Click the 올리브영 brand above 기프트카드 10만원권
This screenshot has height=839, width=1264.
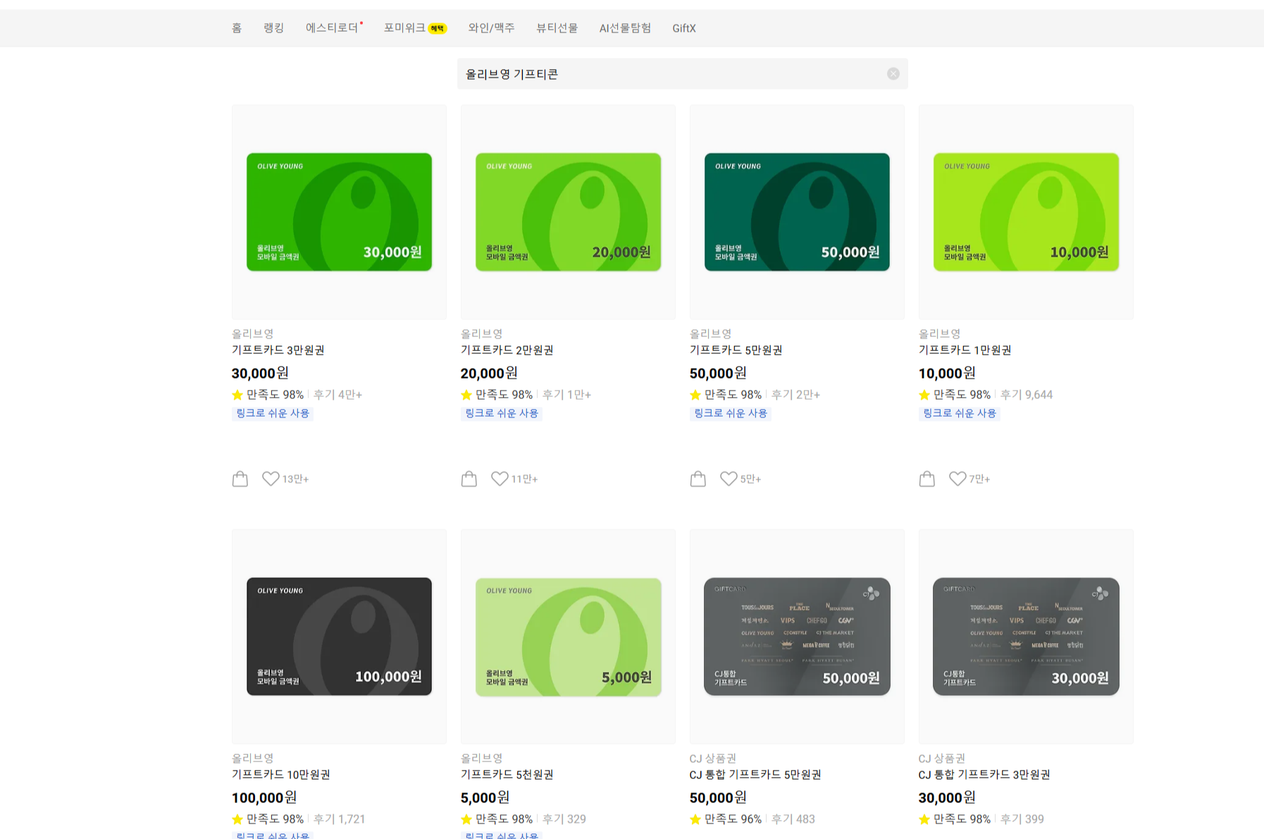(252, 759)
